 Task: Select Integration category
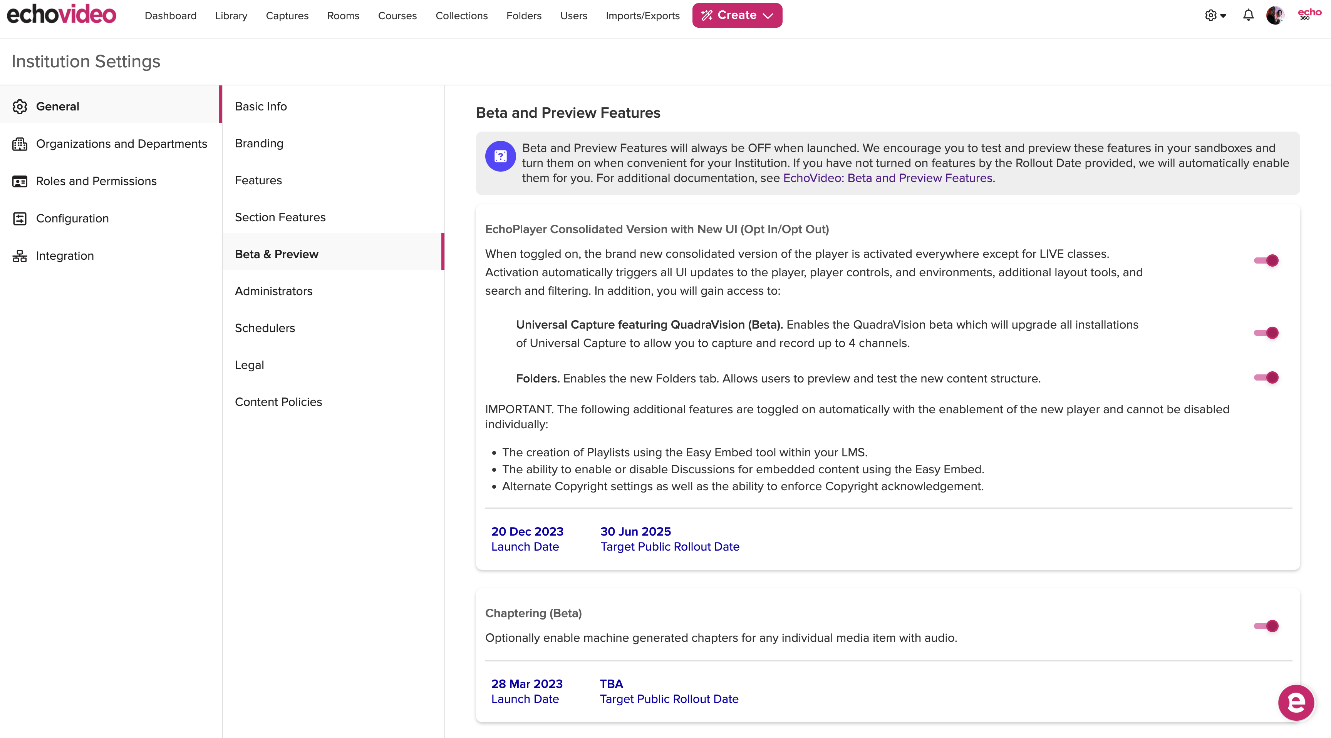pos(111,256)
